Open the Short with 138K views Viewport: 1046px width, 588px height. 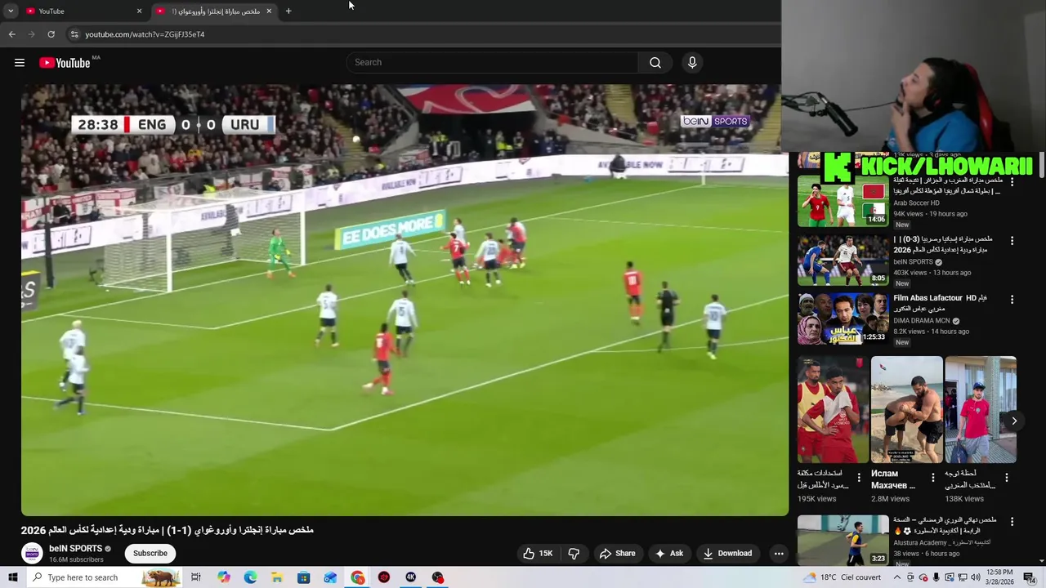click(x=981, y=409)
